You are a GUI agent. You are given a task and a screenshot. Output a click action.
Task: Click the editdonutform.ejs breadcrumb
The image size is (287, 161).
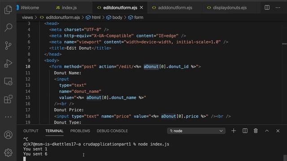[63, 17]
